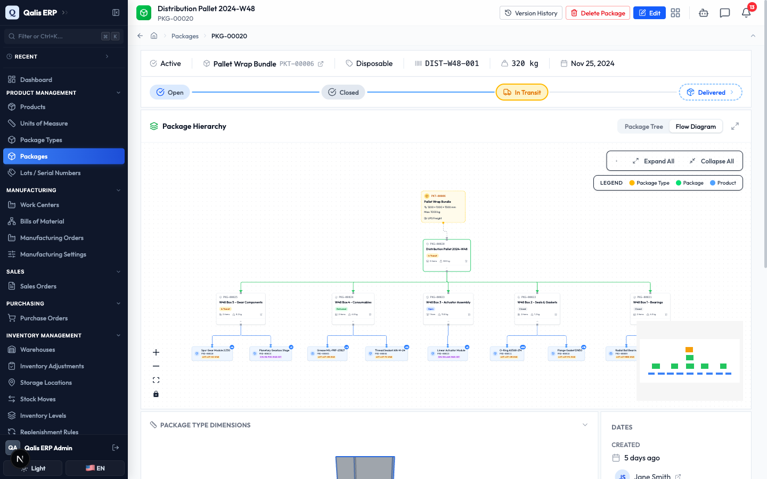Switch to Package Tree view

(x=643, y=127)
